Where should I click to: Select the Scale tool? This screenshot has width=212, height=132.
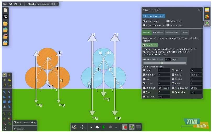9,85
